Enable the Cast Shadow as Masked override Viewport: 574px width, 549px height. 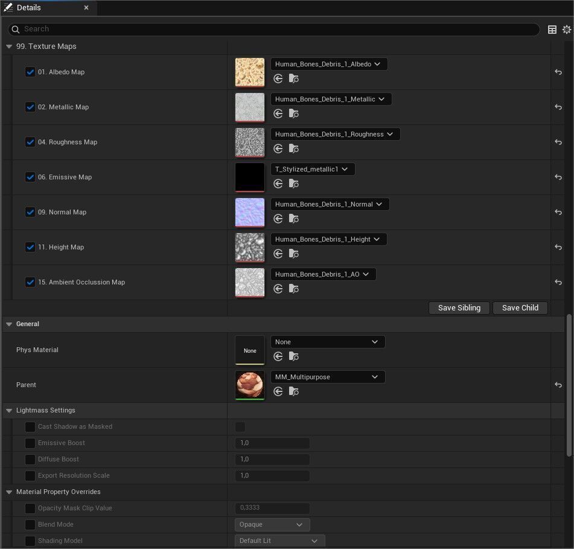coord(30,426)
